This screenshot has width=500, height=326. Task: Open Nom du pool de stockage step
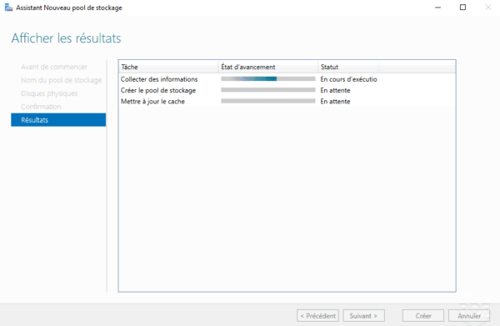click(x=61, y=80)
